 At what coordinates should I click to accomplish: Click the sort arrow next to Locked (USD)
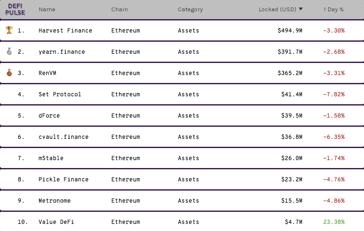click(301, 9)
